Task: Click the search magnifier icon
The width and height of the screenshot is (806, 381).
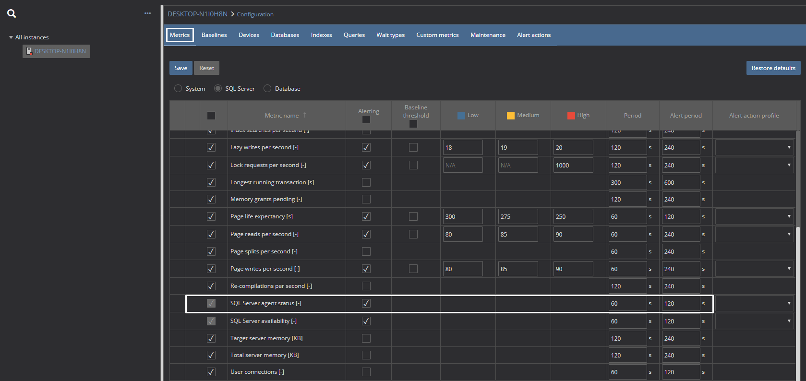Action: 12,13
